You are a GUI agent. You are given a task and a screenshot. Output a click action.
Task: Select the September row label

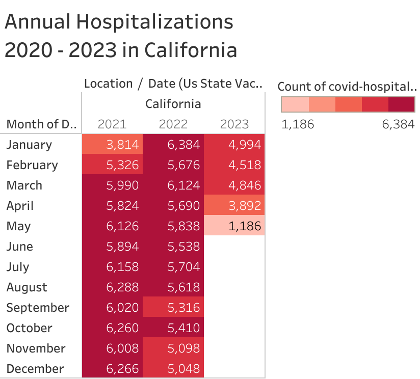coord(38,308)
